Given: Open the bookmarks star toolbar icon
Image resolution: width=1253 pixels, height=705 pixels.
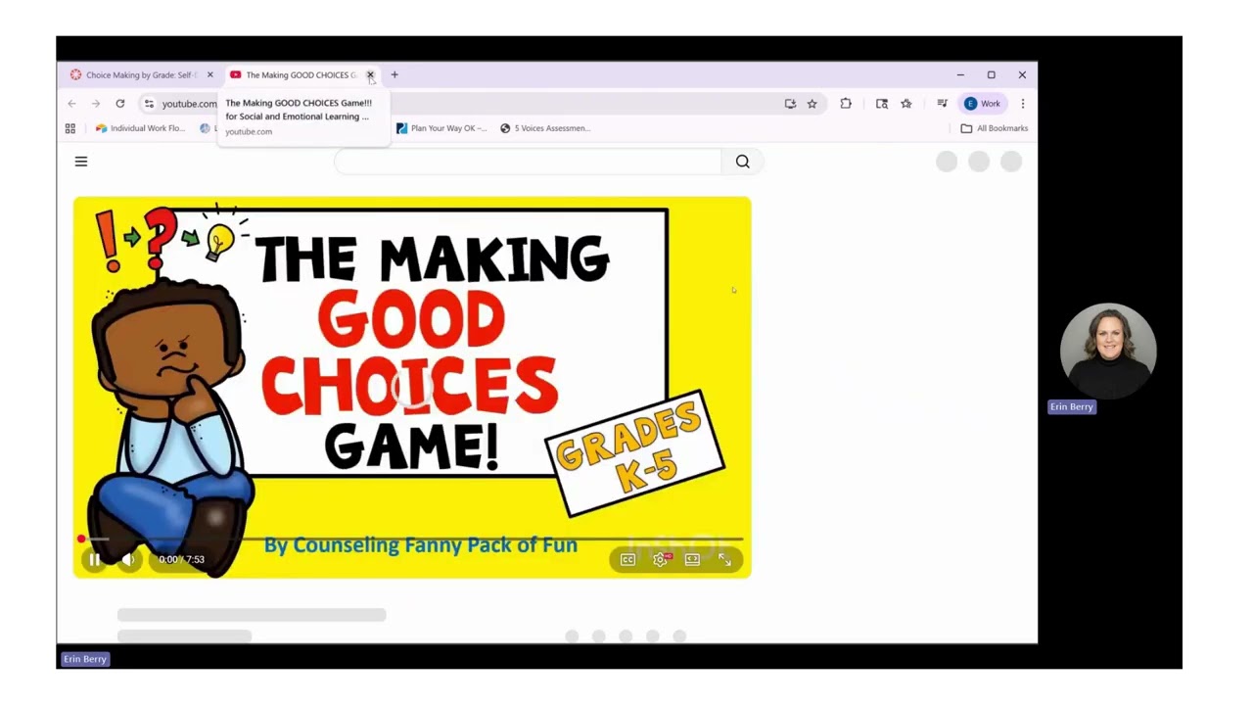Looking at the screenshot, I should pos(906,104).
